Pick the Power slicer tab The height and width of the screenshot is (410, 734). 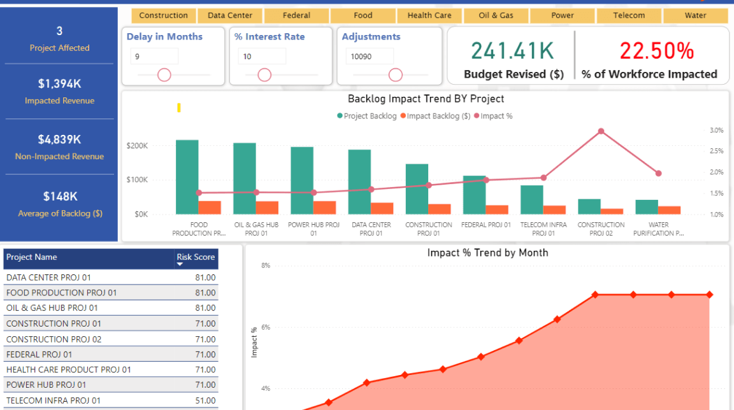(x=563, y=15)
